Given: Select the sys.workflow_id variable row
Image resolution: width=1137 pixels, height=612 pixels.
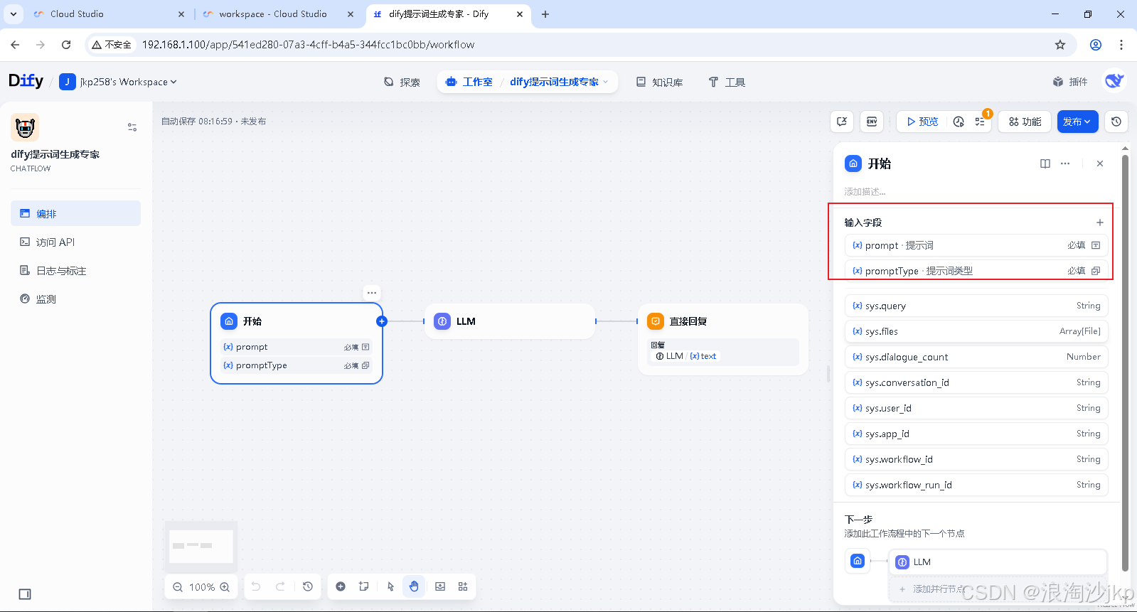Looking at the screenshot, I should coord(976,459).
